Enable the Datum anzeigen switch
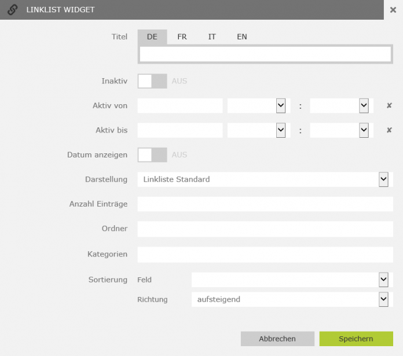Viewport: 403px width, 356px height. [152, 155]
